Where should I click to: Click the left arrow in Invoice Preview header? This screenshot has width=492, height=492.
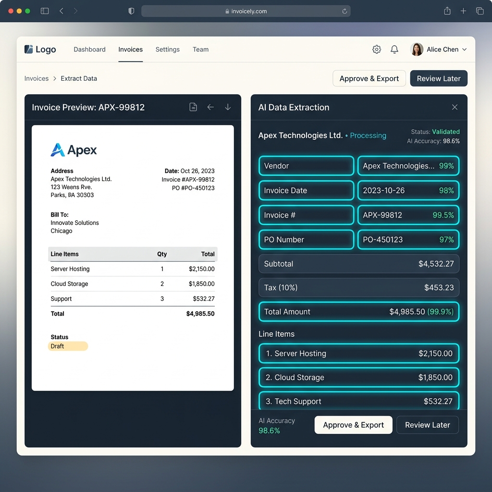coord(210,107)
